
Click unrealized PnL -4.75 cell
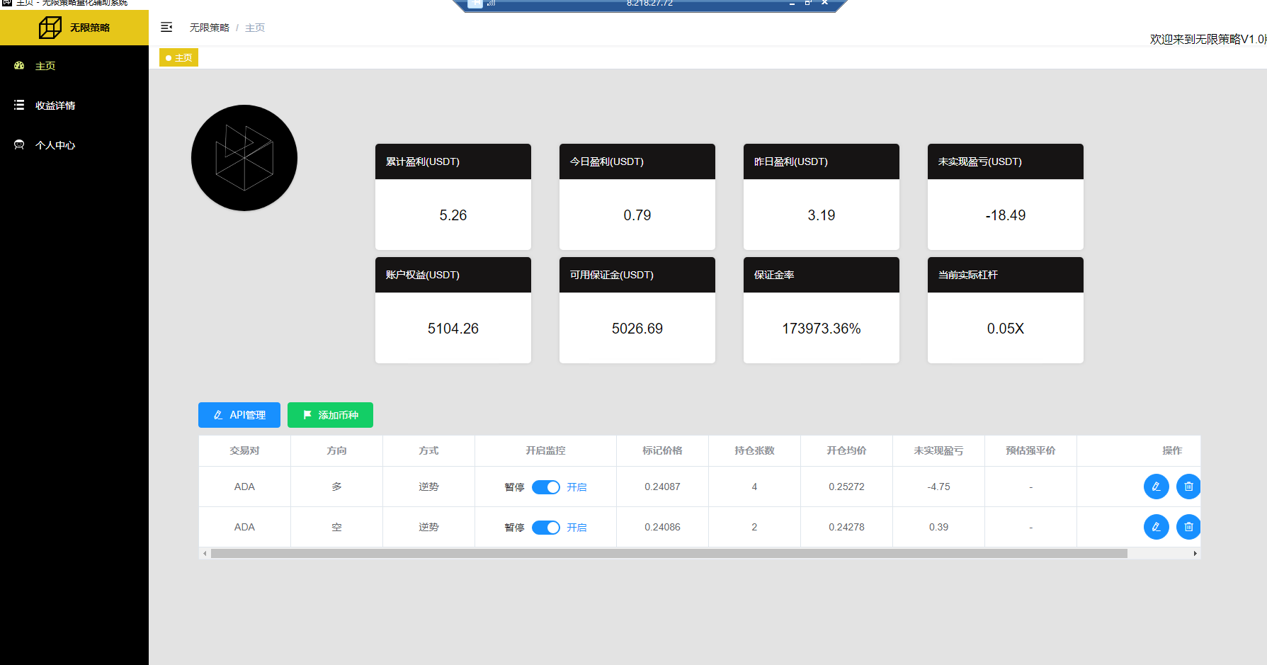click(x=938, y=487)
